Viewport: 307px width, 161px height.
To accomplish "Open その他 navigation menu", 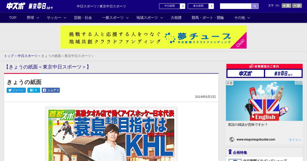I will click(x=239, y=18).
